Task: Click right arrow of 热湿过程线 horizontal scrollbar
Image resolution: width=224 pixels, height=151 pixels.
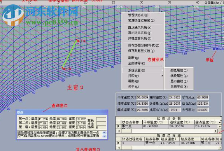Action: (220, 147)
